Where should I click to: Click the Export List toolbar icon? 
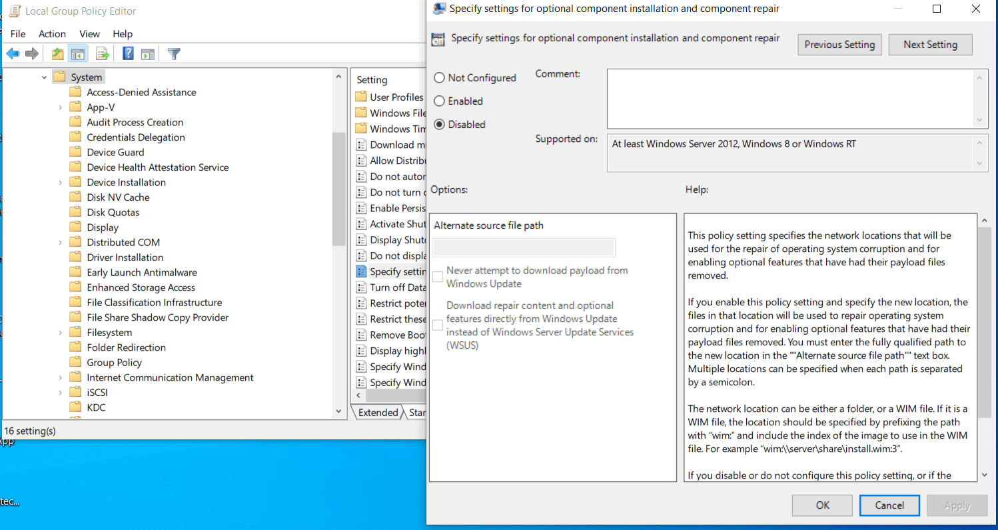102,54
